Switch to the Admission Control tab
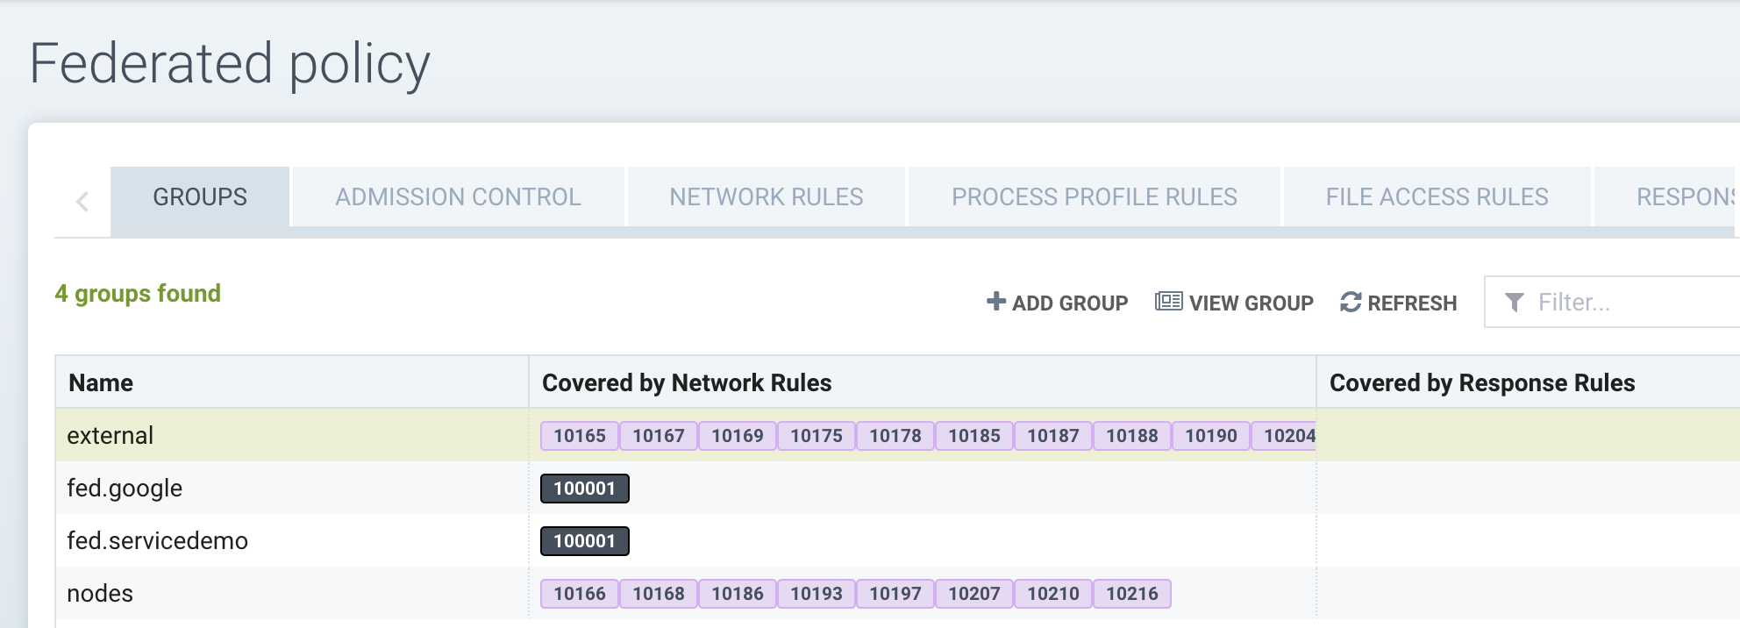Screen dimensions: 1740x628 pyautogui.click(x=458, y=196)
